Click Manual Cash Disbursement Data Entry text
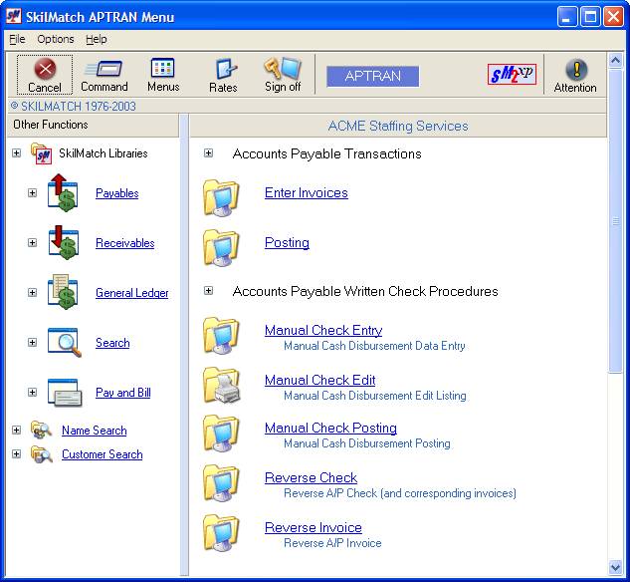This screenshot has width=630, height=582. click(374, 346)
